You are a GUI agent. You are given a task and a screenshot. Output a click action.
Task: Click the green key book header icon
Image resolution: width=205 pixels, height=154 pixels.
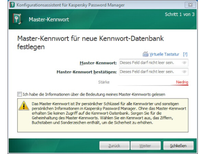(x=17, y=19)
